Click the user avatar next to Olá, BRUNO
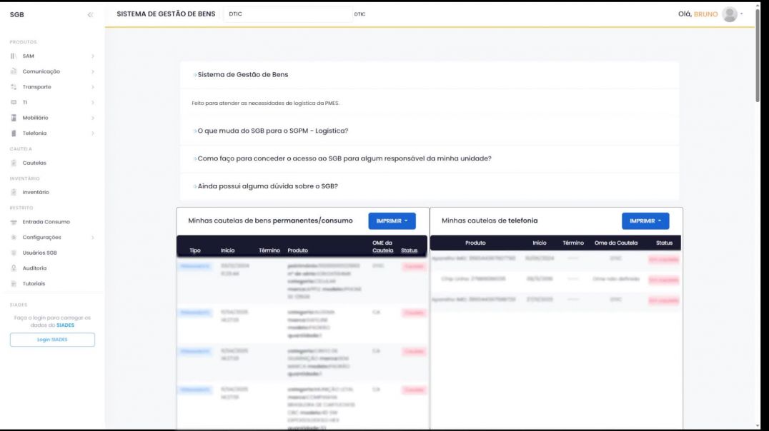 pyautogui.click(x=729, y=14)
